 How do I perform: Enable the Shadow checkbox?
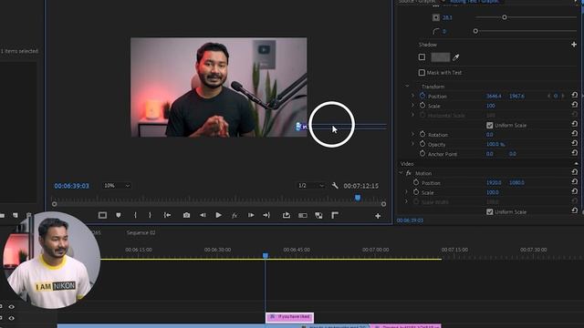point(422,57)
